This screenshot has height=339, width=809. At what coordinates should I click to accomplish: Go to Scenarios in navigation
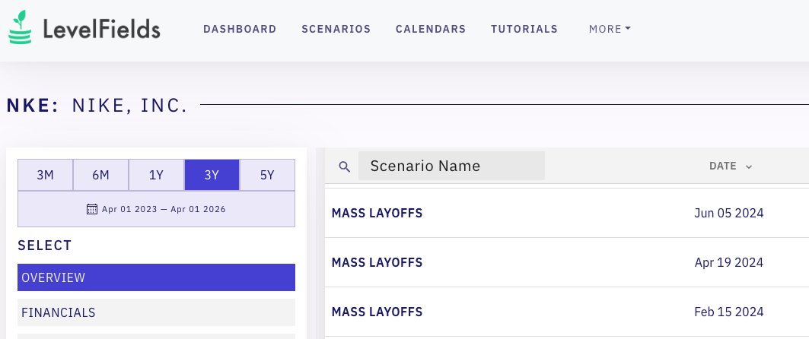(x=336, y=30)
